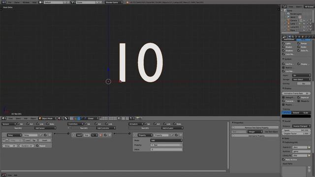Click the World icon in outliner

click(x=288, y=17)
